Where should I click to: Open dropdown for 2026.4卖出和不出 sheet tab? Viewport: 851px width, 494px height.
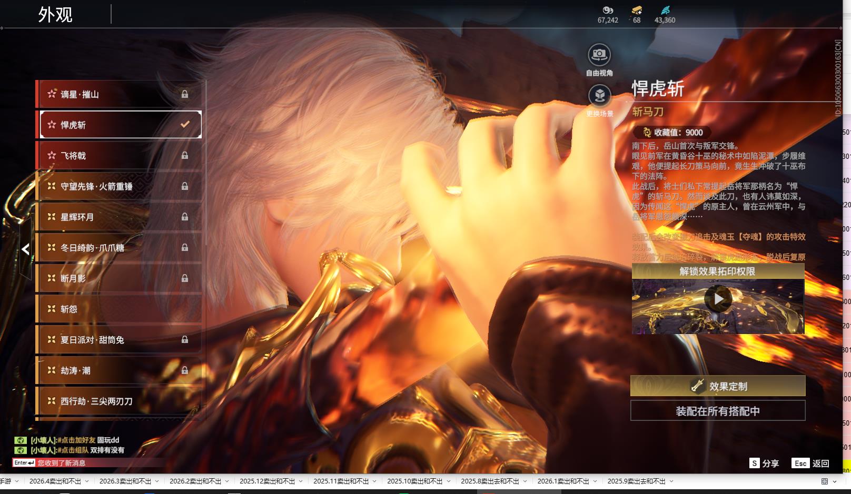pos(87,481)
